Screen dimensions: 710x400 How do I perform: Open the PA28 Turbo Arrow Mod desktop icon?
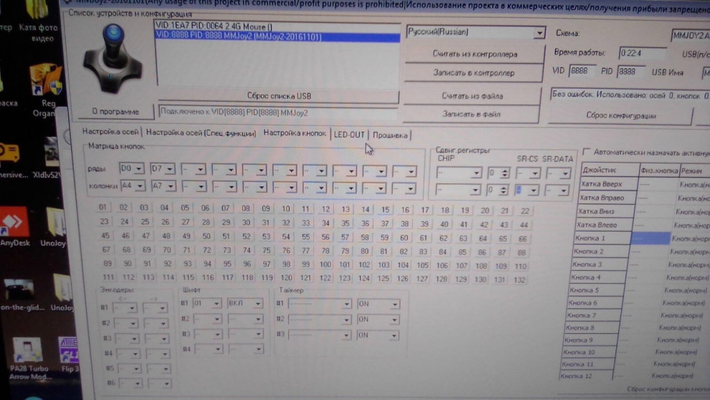(29, 358)
